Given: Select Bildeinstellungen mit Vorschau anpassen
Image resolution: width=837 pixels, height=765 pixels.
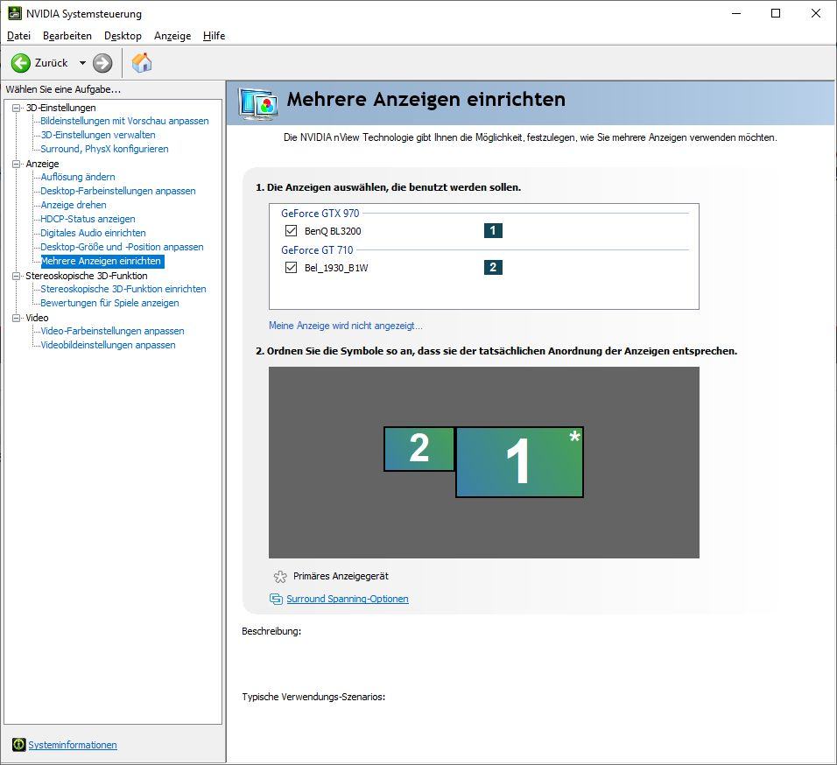Looking at the screenshot, I should coord(124,121).
